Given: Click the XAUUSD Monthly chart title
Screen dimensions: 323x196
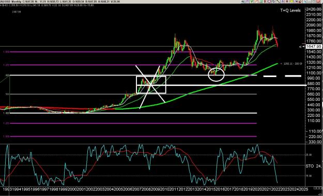Looking at the screenshot, I should click(x=11, y=2).
